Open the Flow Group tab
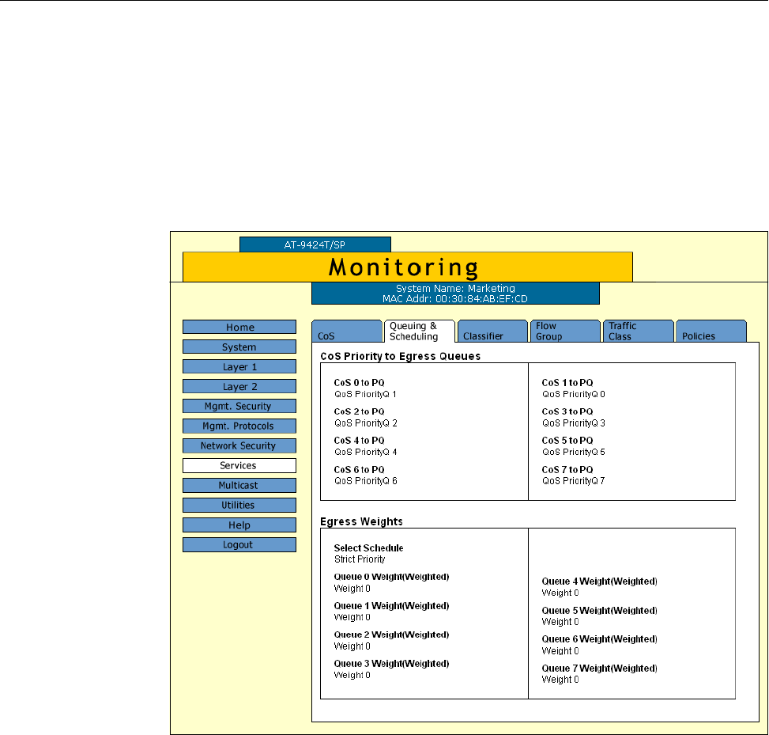This screenshot has height=735, width=769. pyautogui.click(x=565, y=332)
